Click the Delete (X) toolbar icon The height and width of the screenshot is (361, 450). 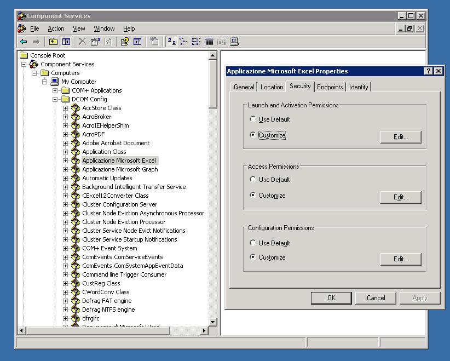pyautogui.click(x=82, y=42)
